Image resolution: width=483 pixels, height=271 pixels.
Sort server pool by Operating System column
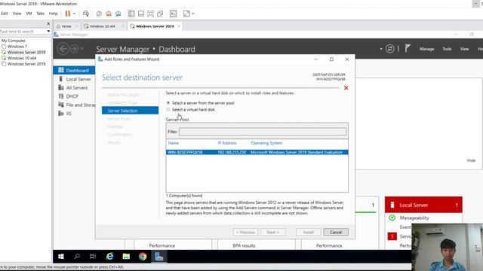[x=266, y=143]
